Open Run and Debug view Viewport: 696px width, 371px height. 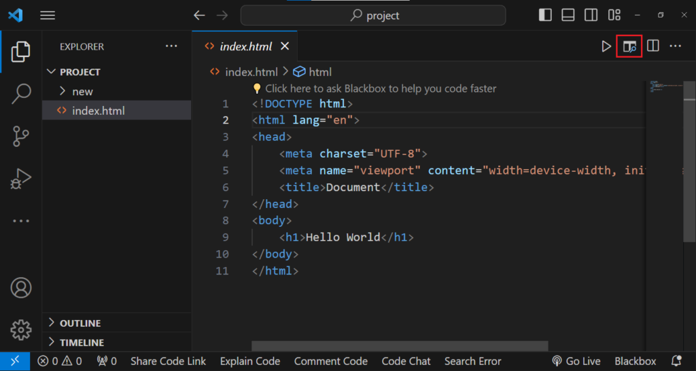point(21,179)
